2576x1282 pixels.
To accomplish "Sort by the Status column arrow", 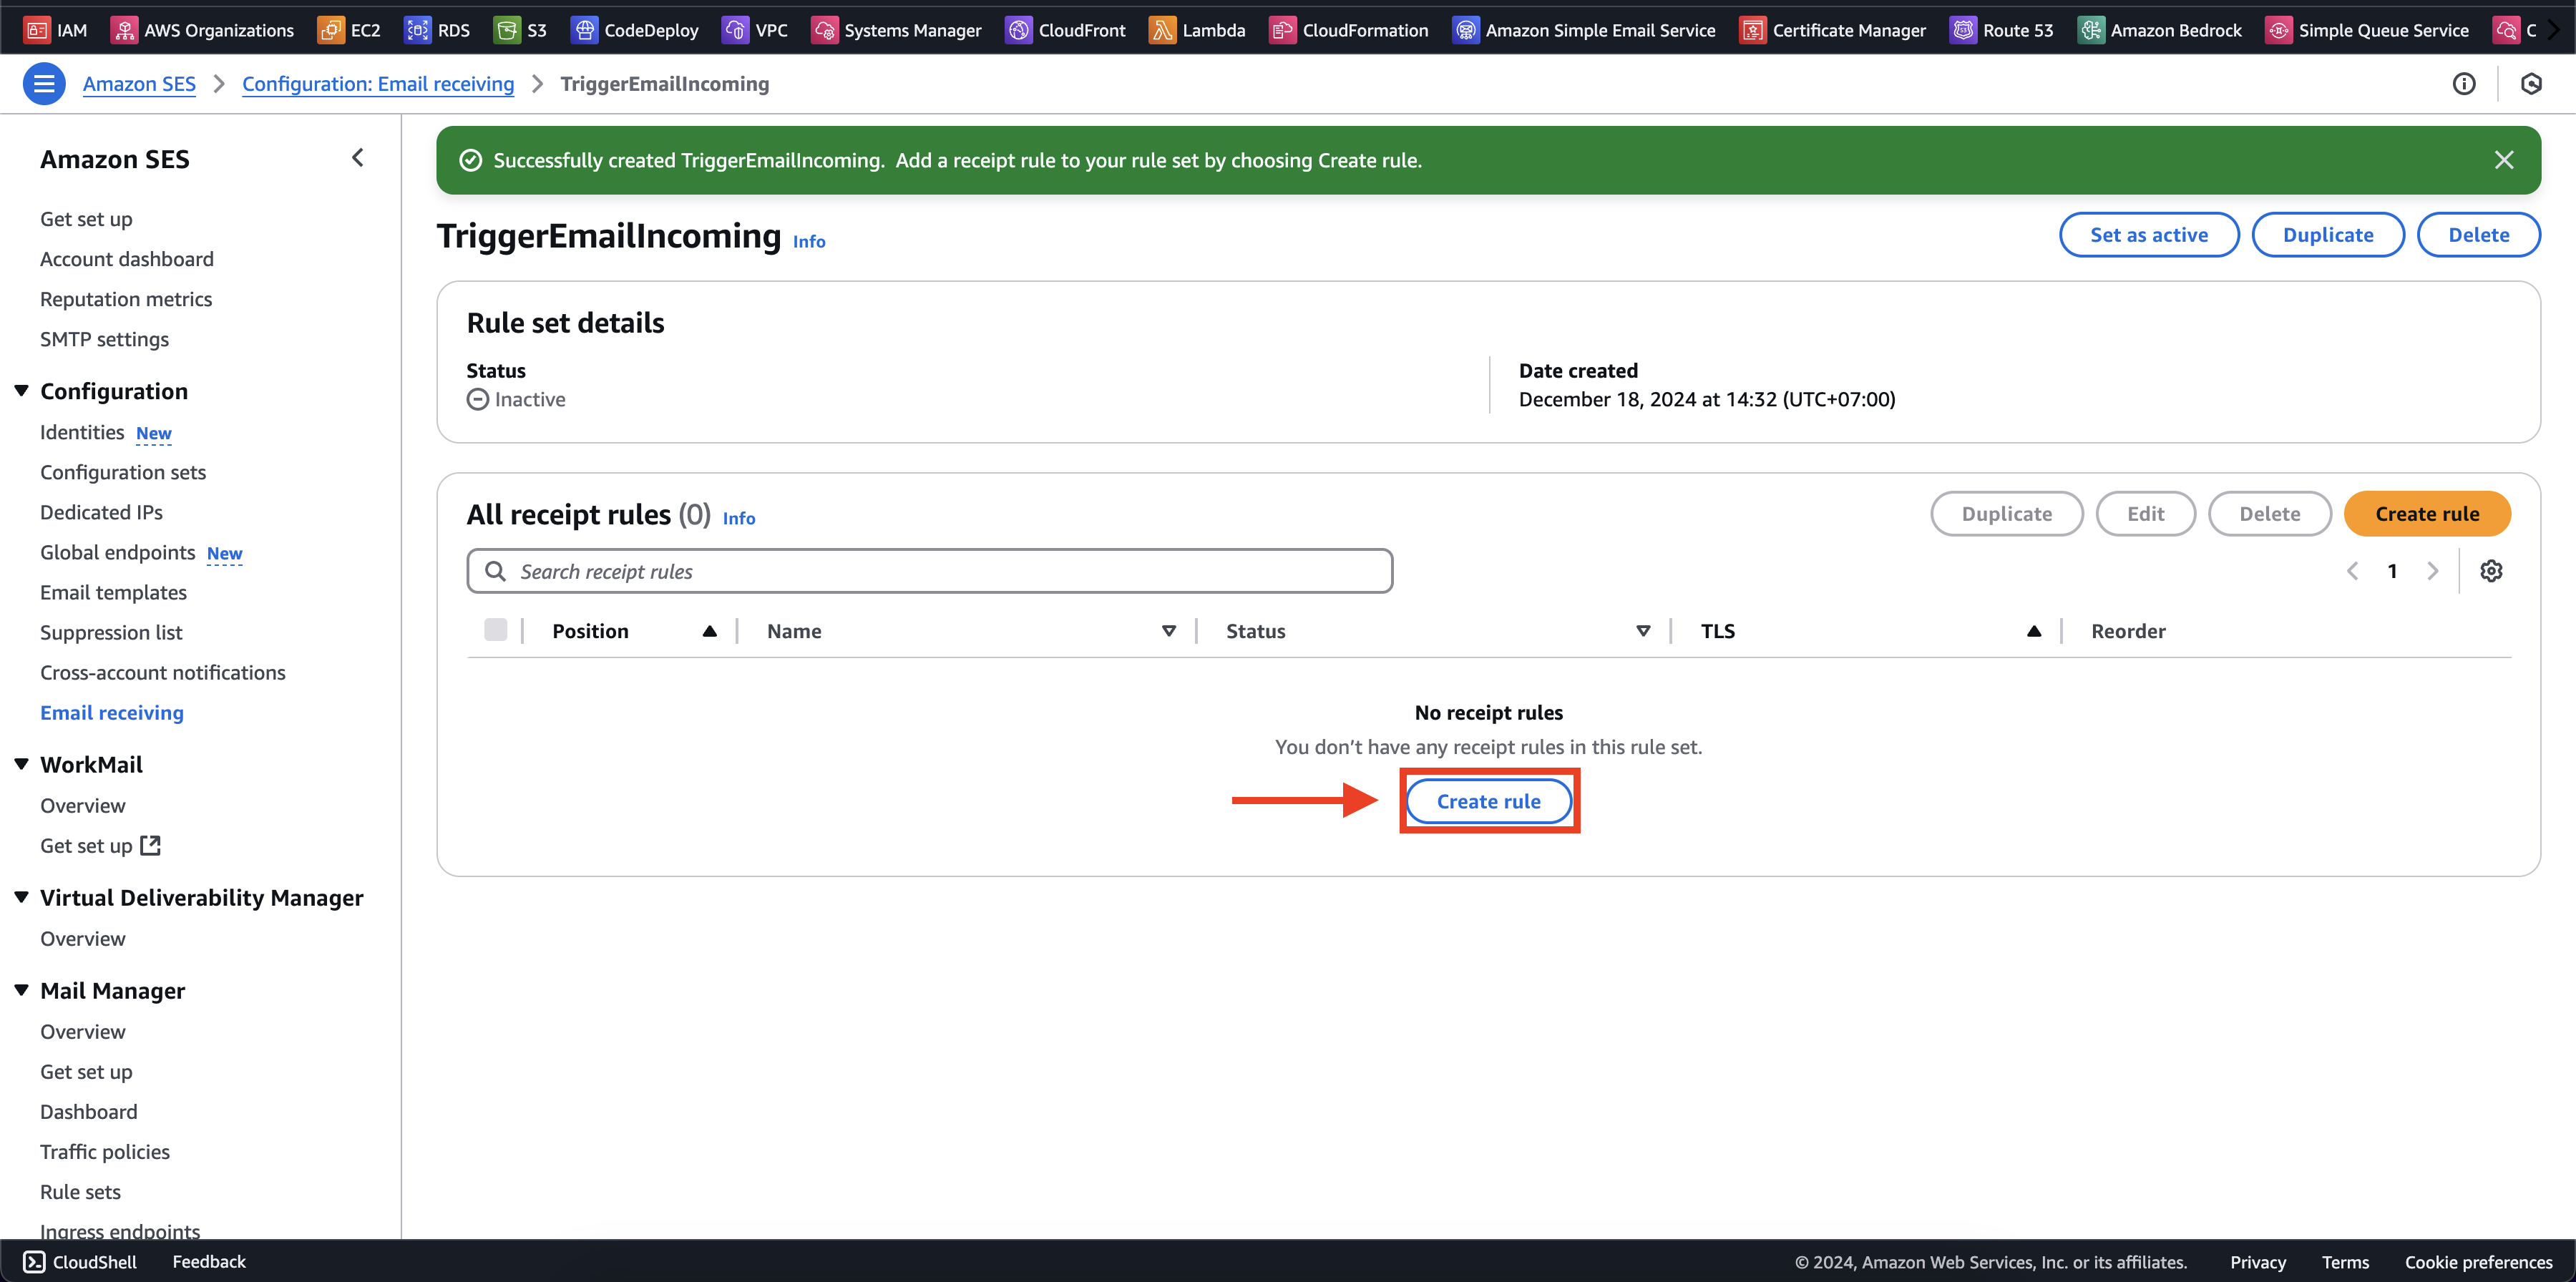I will tap(1642, 631).
